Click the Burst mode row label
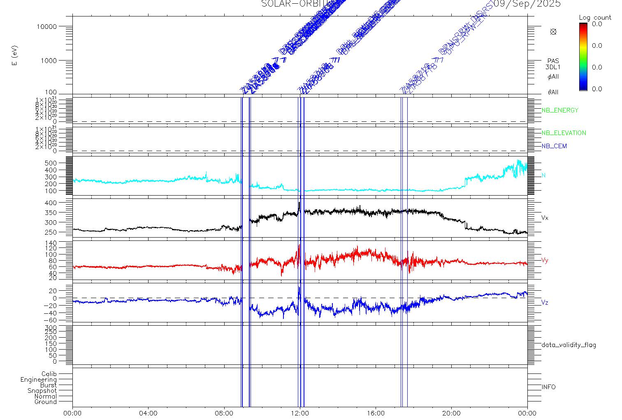The height and width of the screenshot is (420, 622). (x=49, y=385)
